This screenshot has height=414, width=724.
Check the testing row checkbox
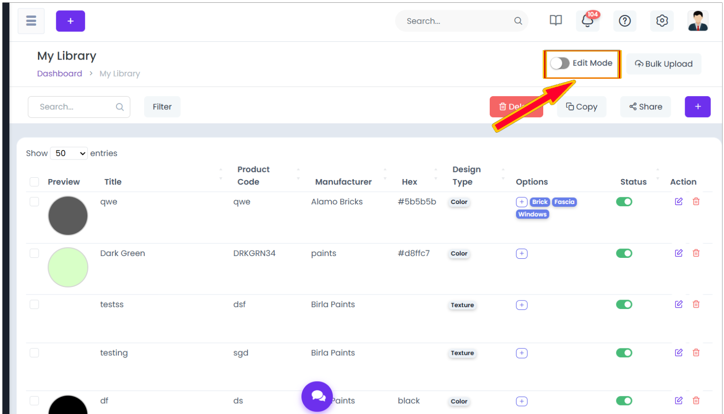34,353
